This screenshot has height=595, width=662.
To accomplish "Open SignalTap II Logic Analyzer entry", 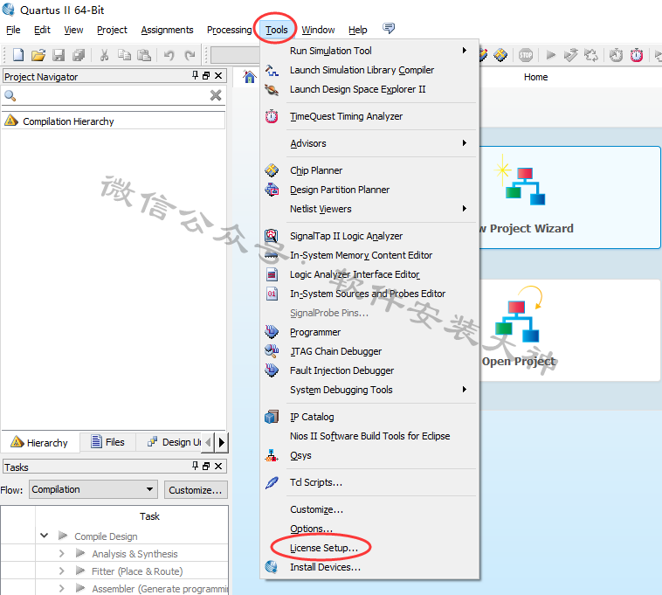I will (369, 236).
